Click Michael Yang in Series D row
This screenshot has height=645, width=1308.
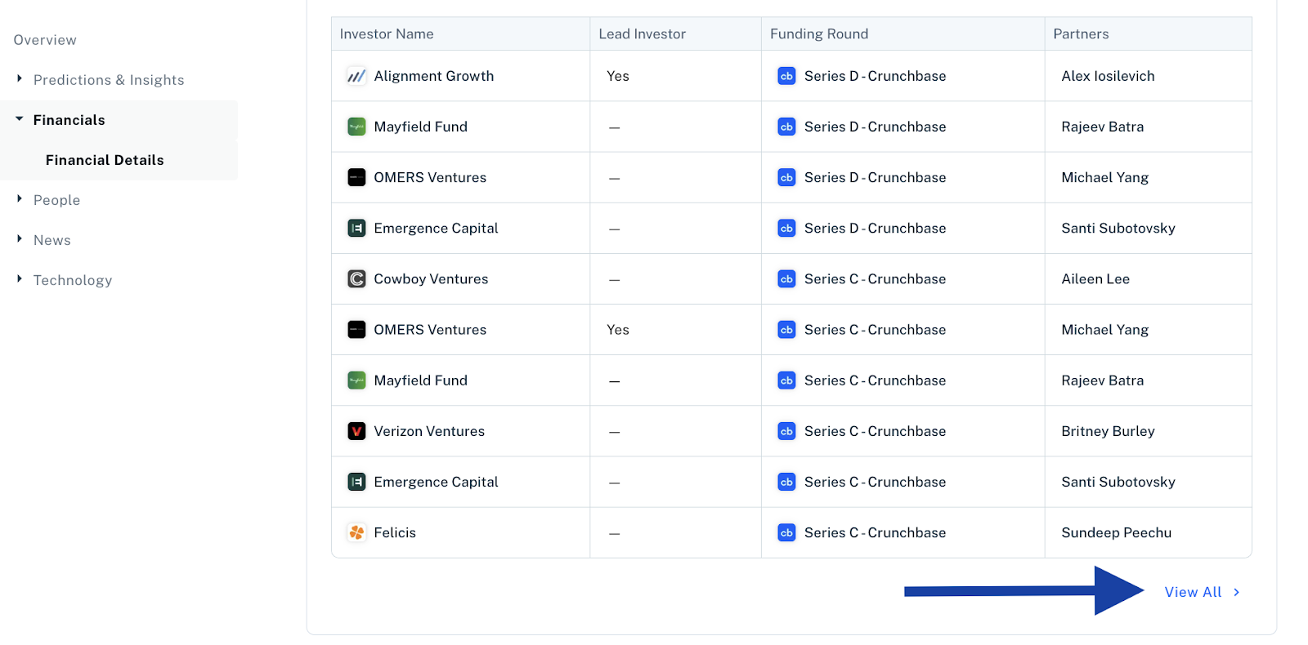point(1104,177)
